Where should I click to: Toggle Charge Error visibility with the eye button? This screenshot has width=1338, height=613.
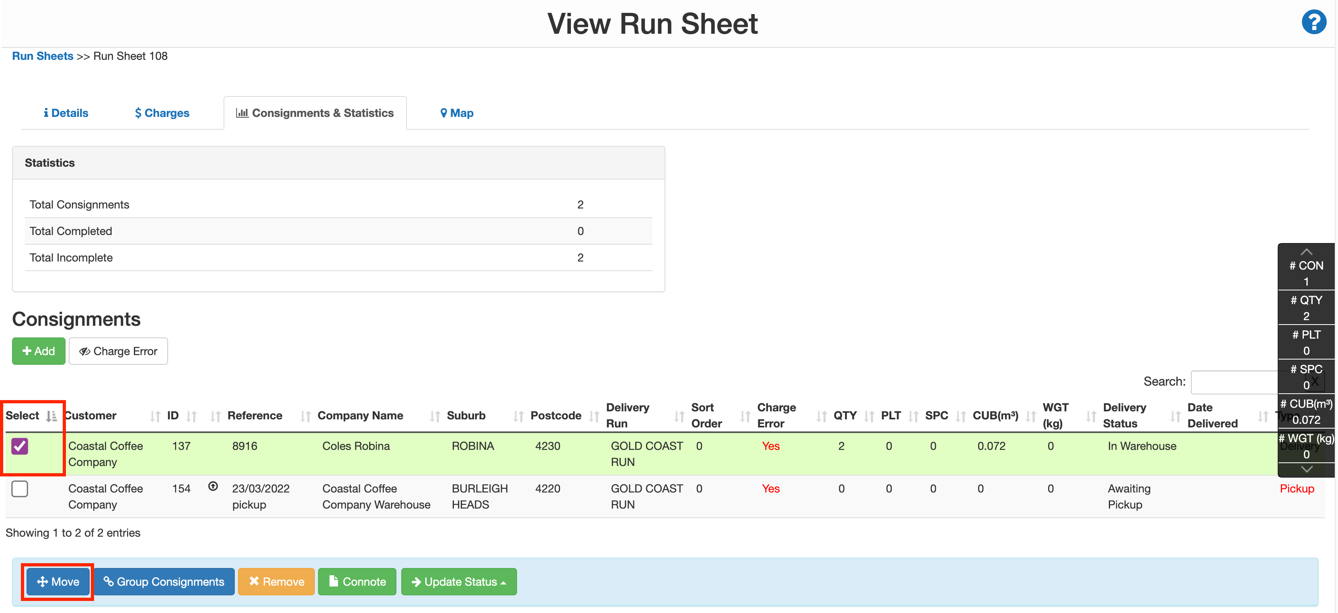click(x=118, y=351)
